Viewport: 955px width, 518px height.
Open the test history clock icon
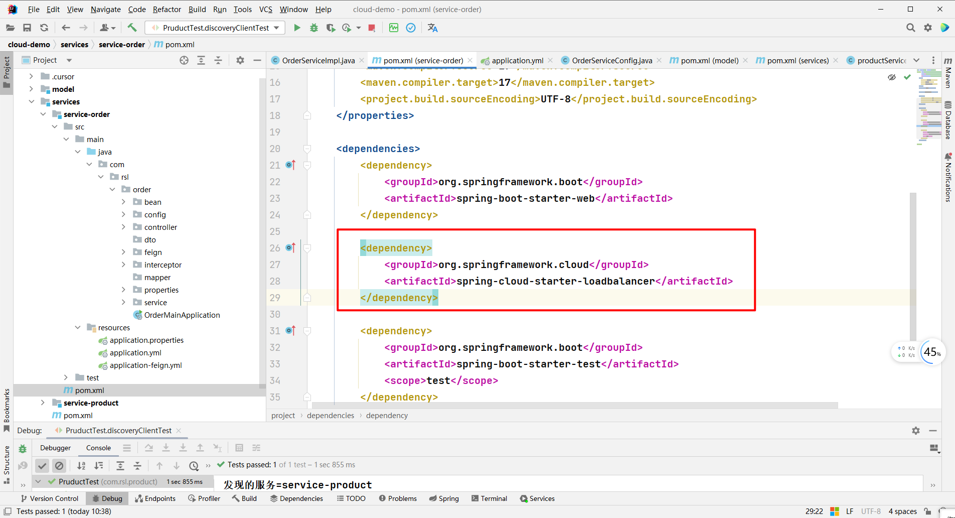pos(194,466)
